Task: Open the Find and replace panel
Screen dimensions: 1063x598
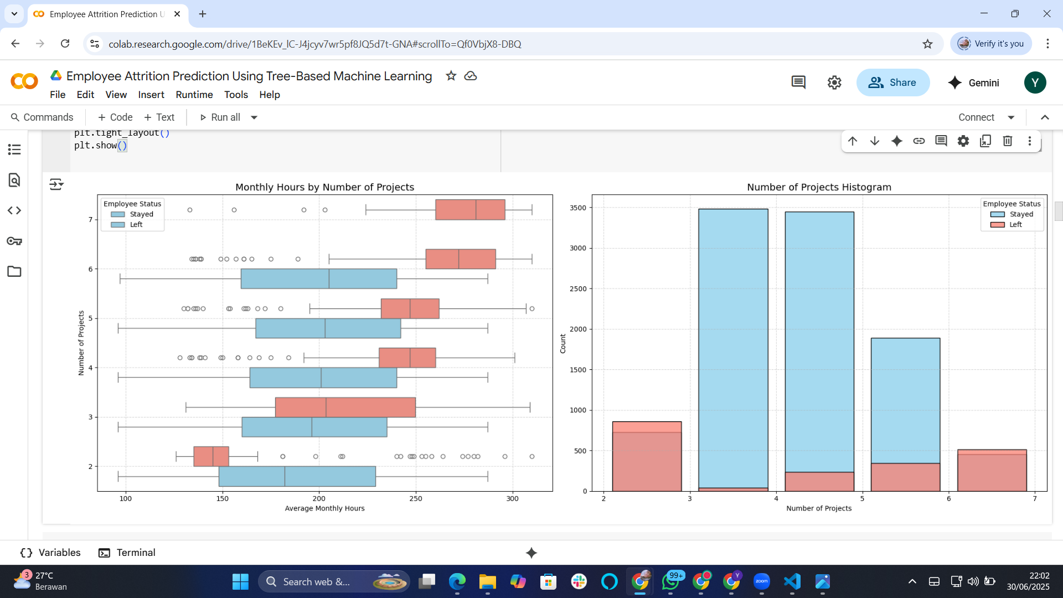Action: (x=14, y=180)
